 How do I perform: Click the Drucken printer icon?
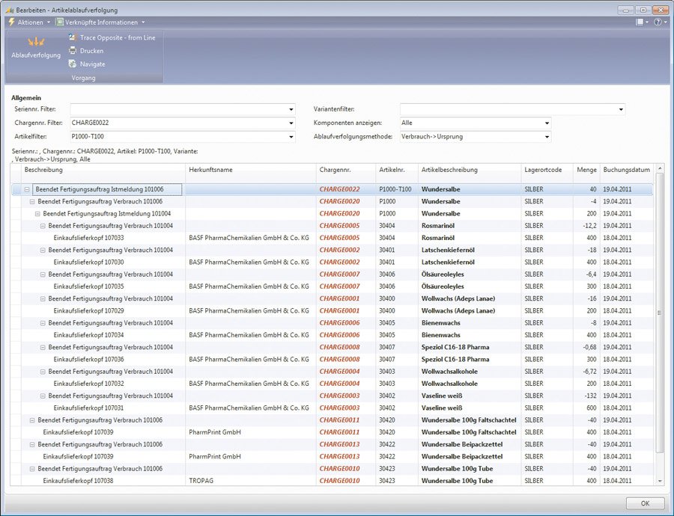[72, 51]
